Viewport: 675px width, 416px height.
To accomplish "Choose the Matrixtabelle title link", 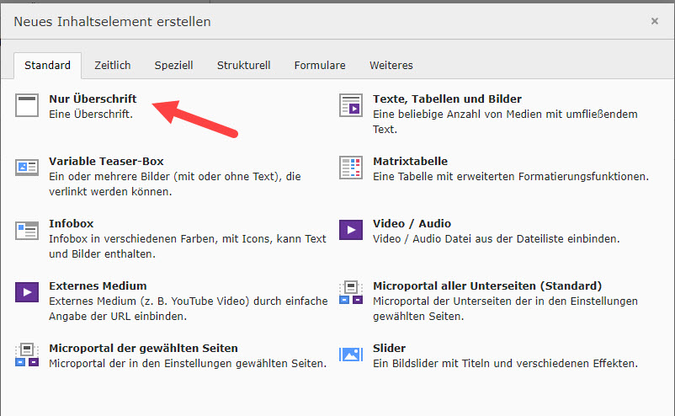I will tap(410, 161).
